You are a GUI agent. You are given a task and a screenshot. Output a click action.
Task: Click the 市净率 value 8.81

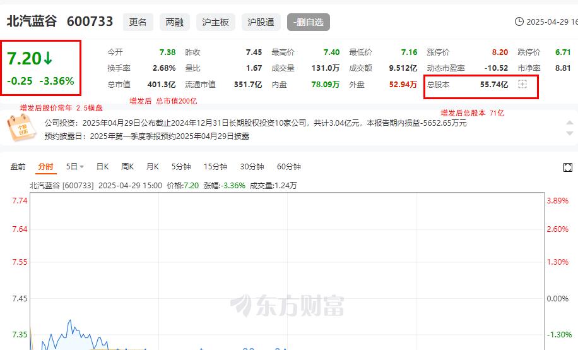tap(563, 68)
